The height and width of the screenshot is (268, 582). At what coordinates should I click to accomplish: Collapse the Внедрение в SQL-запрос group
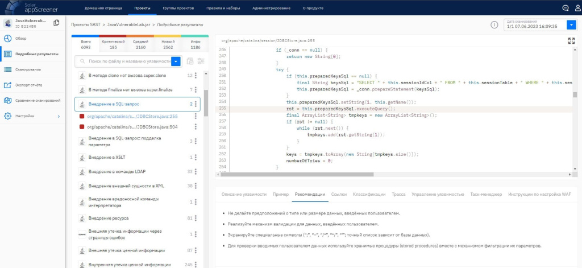click(138, 104)
